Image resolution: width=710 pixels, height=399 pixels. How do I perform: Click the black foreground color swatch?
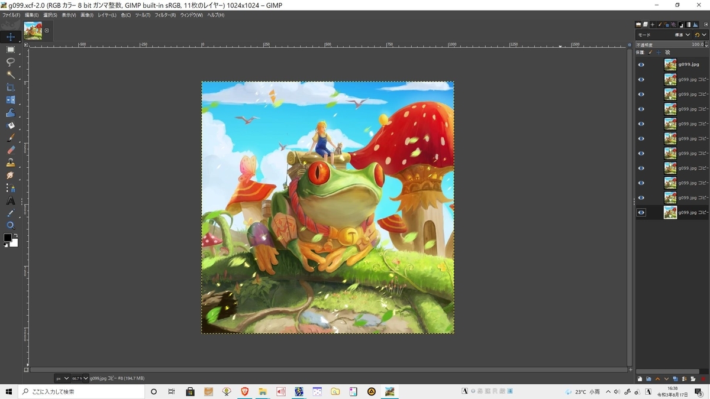(x=8, y=238)
